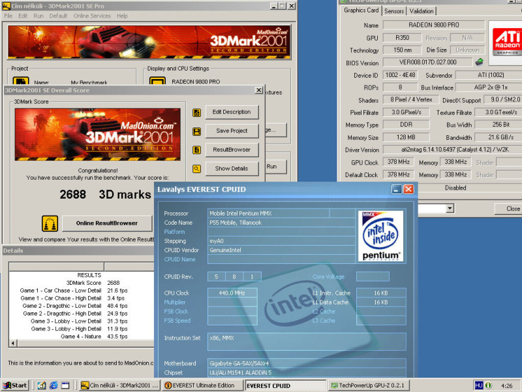Click the Show Details button

pos(232,169)
